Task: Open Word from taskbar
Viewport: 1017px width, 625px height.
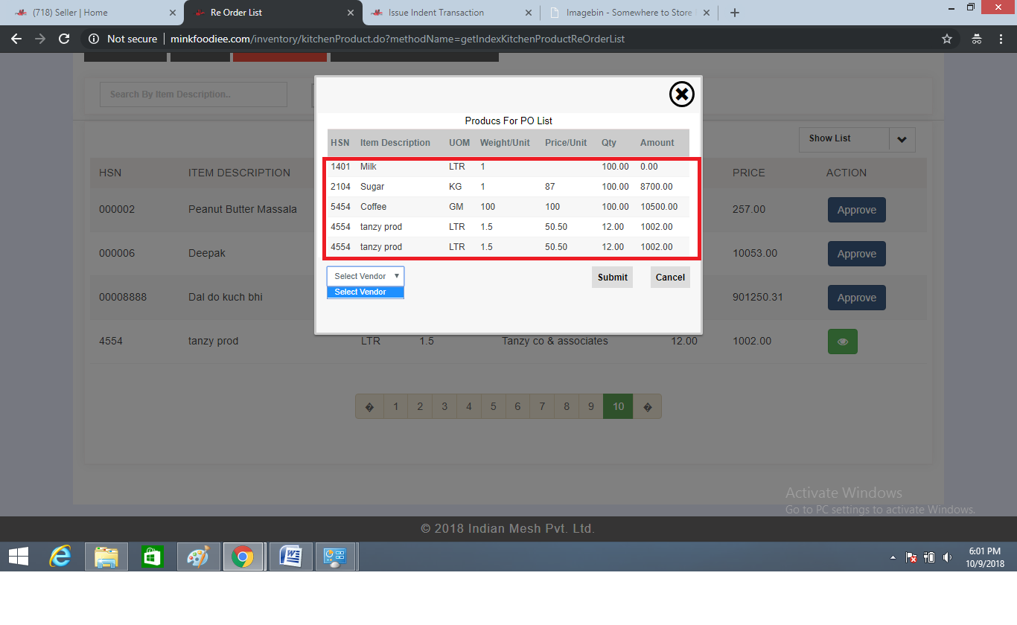Action: tap(290, 557)
